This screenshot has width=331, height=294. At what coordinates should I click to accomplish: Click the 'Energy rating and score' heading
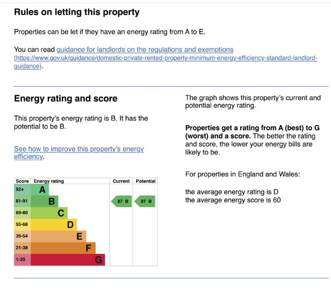pos(66,99)
